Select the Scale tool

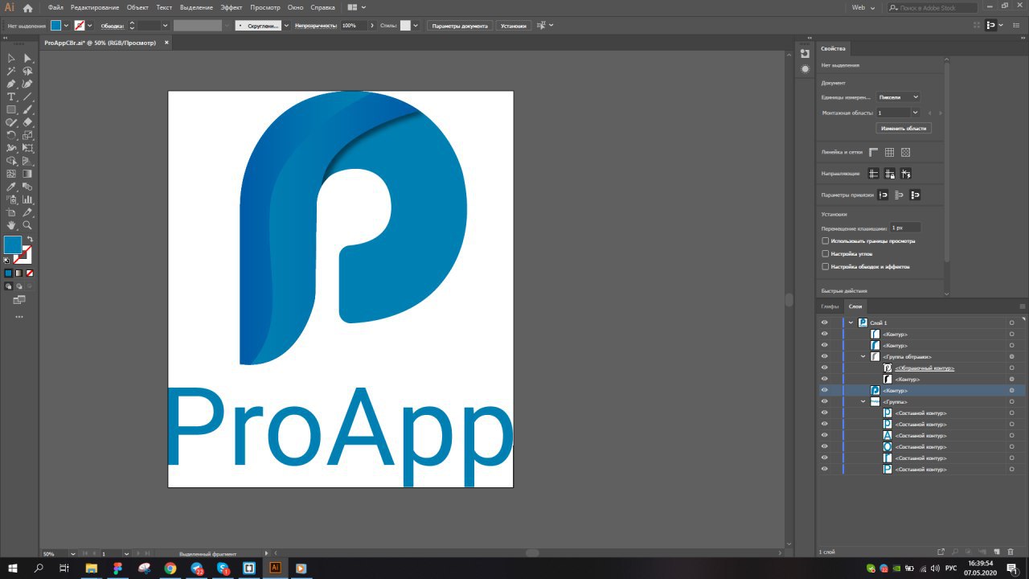27,135
